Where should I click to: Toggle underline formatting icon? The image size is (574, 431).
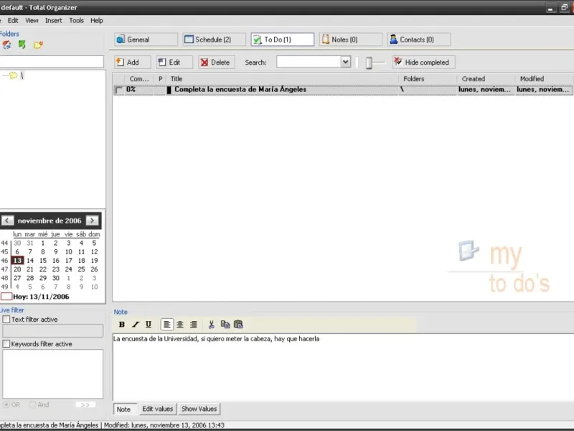pos(149,325)
